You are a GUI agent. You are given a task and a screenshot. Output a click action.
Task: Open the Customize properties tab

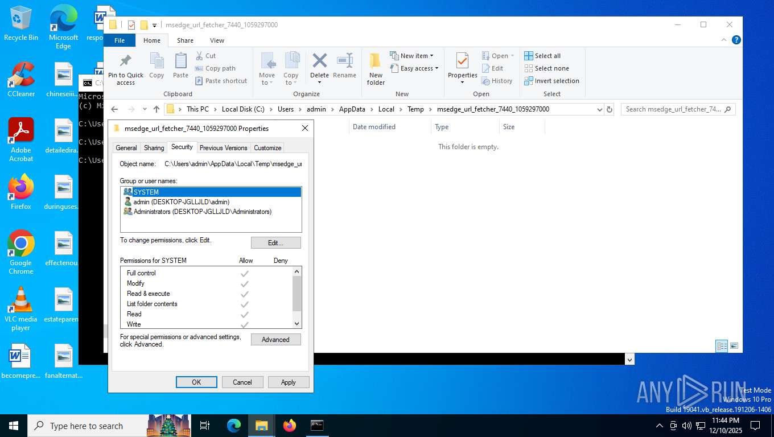tap(267, 148)
